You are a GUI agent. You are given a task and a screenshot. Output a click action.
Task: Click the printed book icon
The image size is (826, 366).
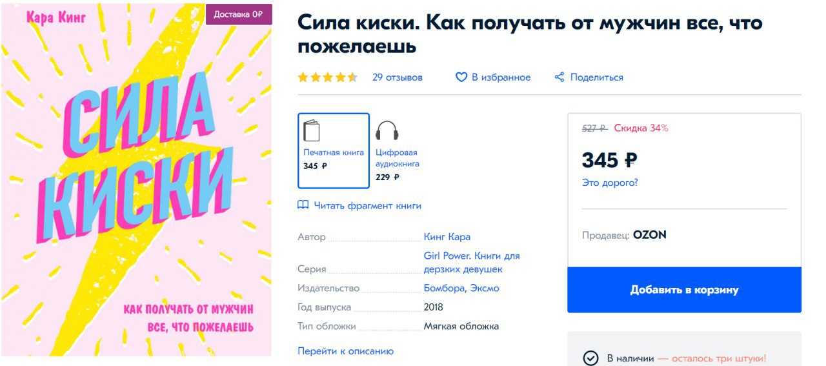(x=312, y=131)
